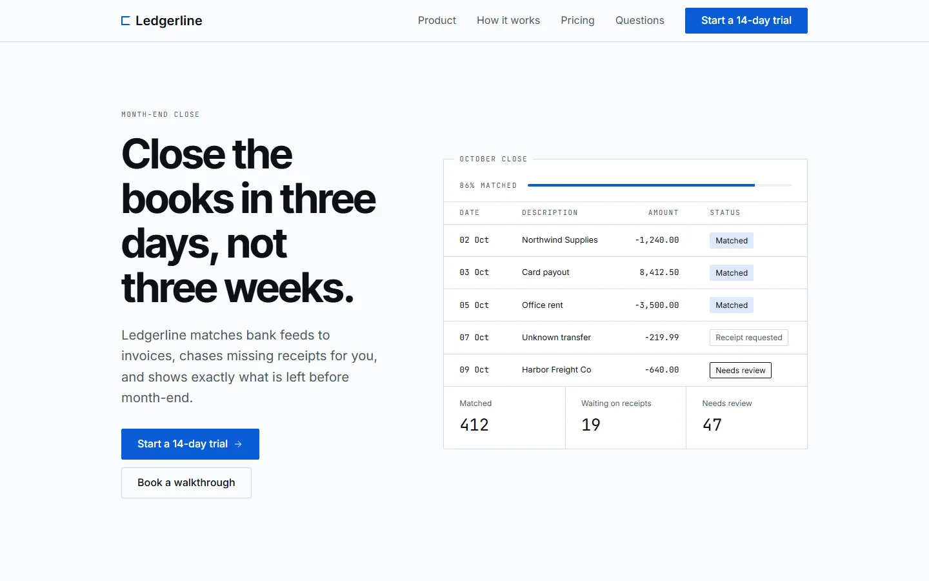Click the Needs review status badge

(741, 371)
